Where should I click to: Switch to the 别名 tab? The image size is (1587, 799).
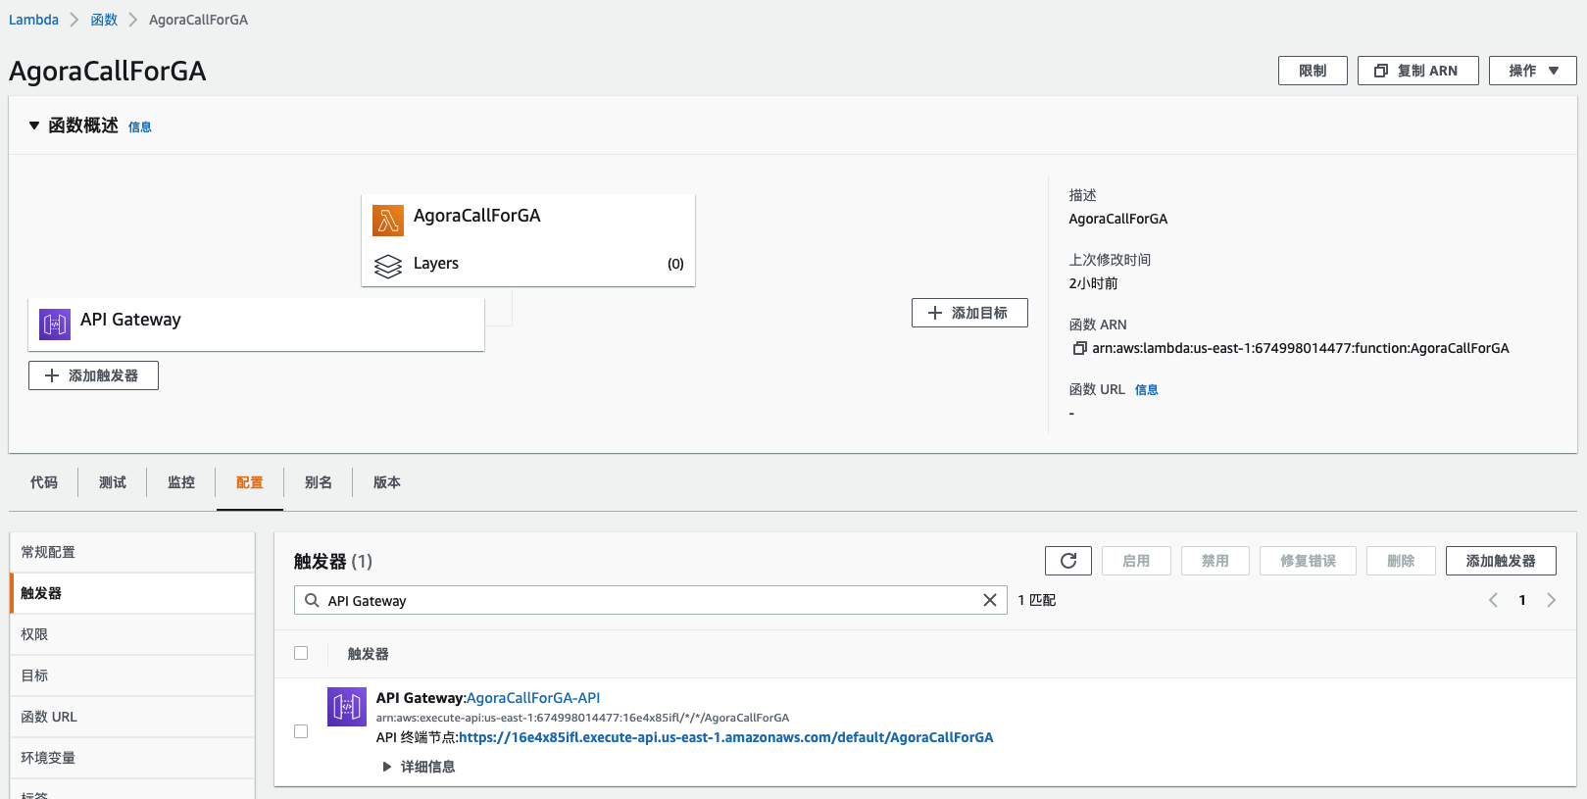click(319, 482)
